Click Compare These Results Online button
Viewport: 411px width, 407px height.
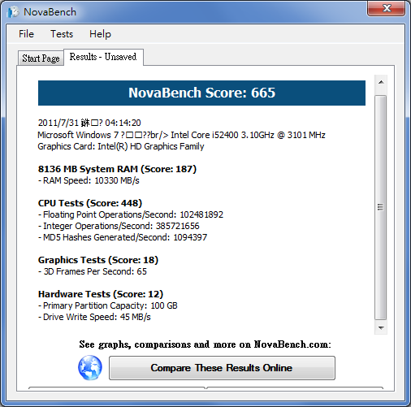(222, 368)
